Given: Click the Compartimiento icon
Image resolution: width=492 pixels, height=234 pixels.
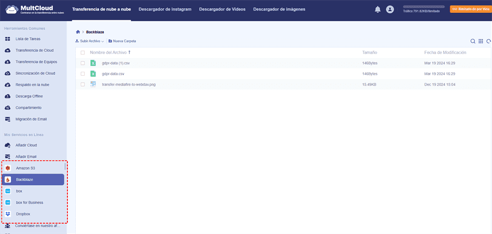Looking at the screenshot, I should tap(8, 108).
